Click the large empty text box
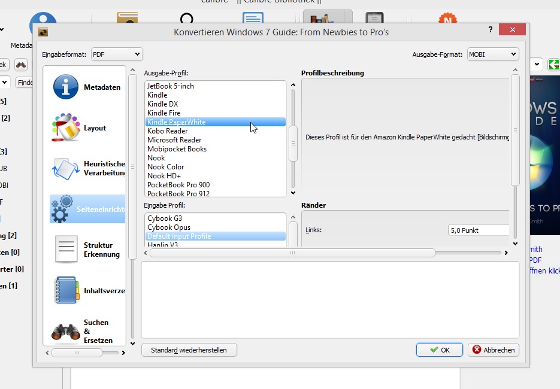This screenshot has height=389, width=560. (x=330, y=300)
